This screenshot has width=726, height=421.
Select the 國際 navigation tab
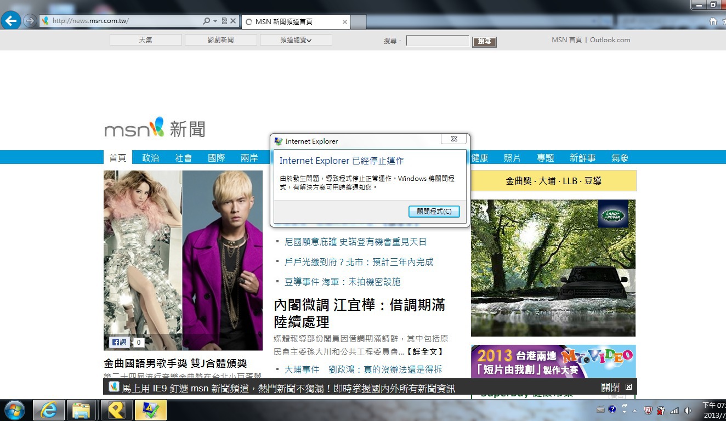click(216, 158)
